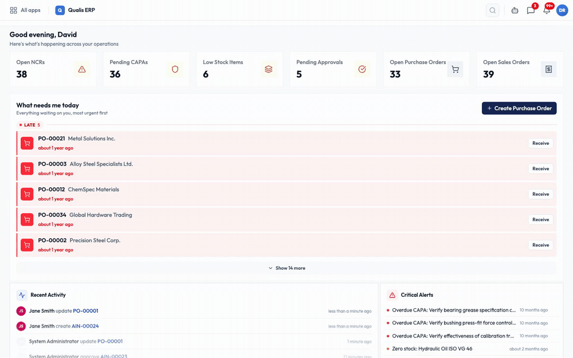Click the Critical Alerts triangle icon

(392, 295)
